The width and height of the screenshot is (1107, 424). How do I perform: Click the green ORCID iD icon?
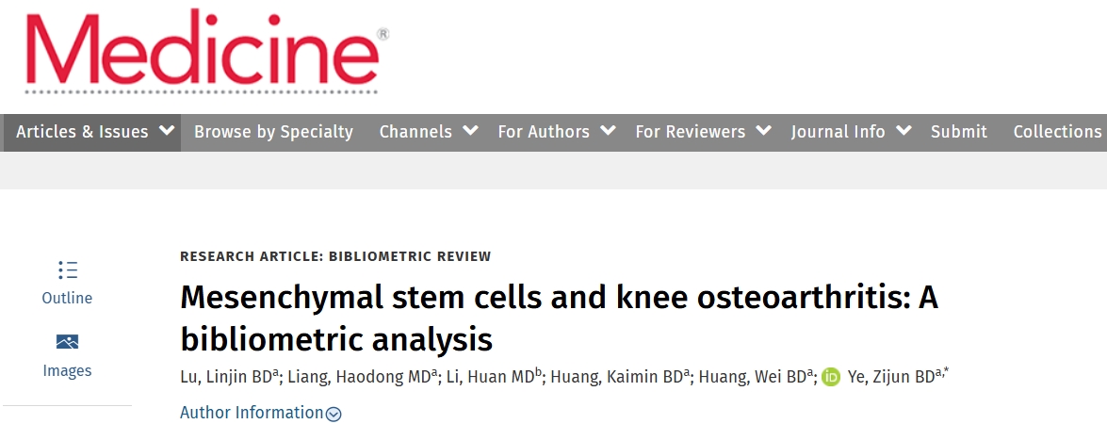[830, 378]
